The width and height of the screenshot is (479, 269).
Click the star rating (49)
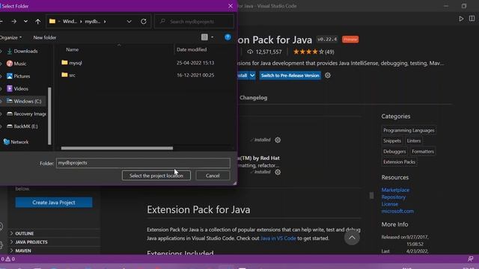point(314,52)
